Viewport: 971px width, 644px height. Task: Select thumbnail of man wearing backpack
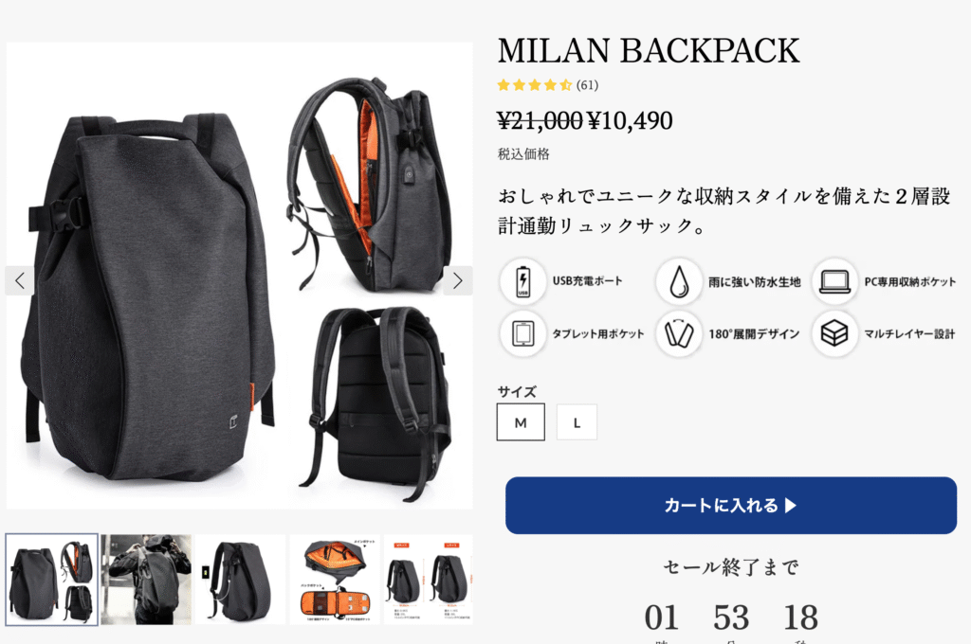(x=146, y=580)
